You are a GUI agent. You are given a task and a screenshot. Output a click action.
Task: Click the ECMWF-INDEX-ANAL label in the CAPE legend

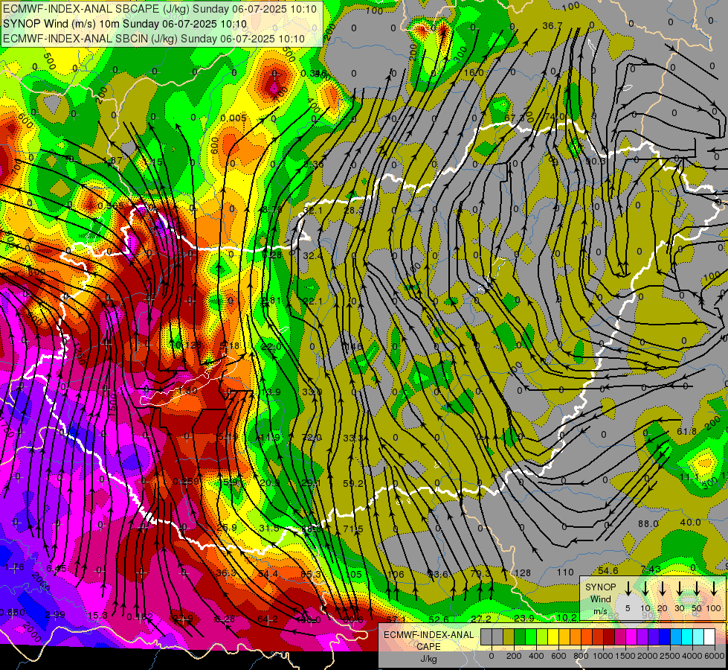tap(428, 635)
